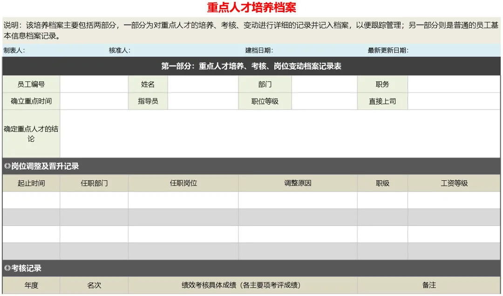Click the 职位等级 label cell
The width and height of the screenshot is (503, 296).
pos(265,101)
